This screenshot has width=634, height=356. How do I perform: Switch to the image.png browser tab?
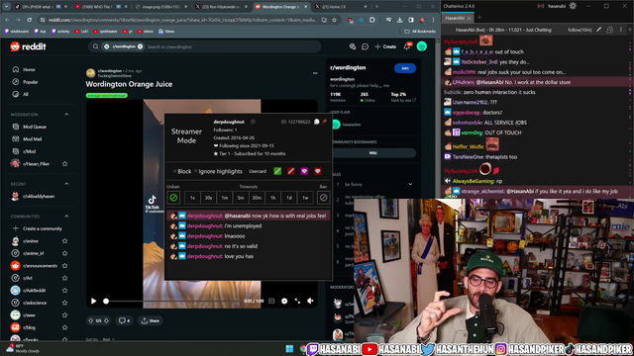click(x=161, y=7)
